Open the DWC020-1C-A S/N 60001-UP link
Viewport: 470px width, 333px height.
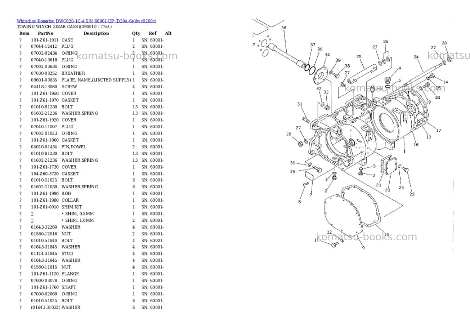tap(106, 21)
